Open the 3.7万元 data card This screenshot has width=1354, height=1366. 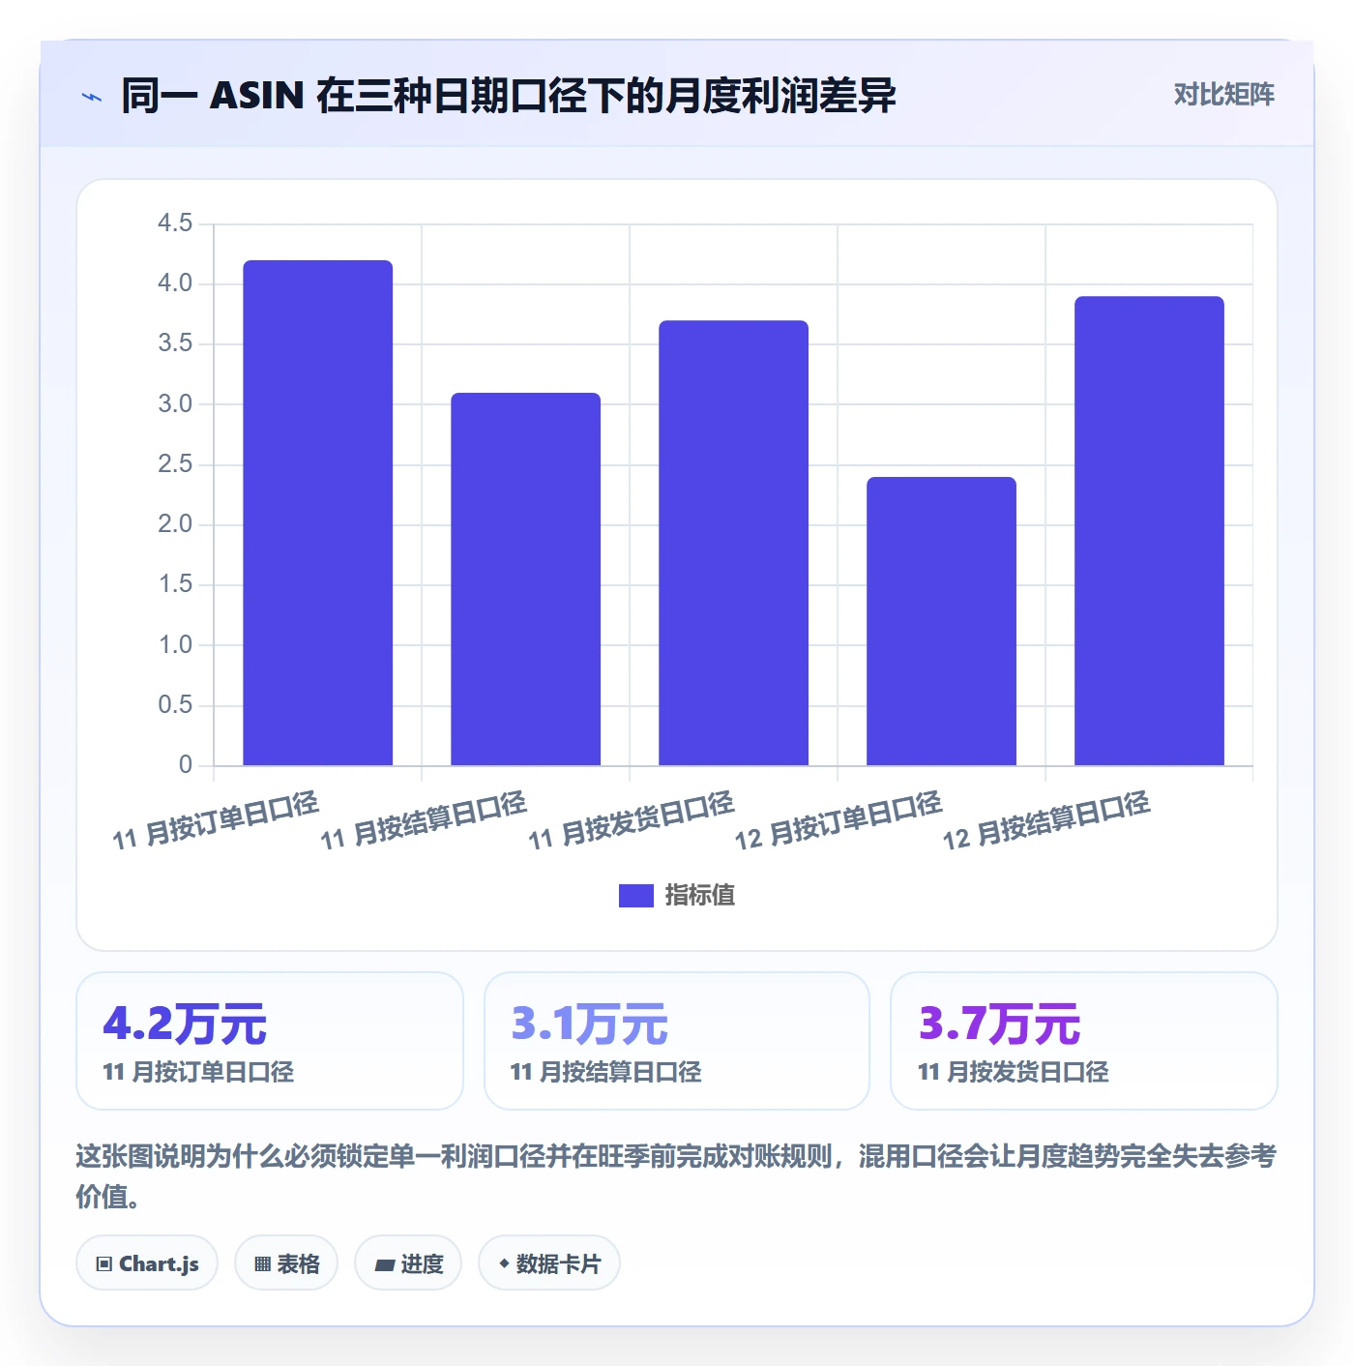(x=1084, y=1041)
